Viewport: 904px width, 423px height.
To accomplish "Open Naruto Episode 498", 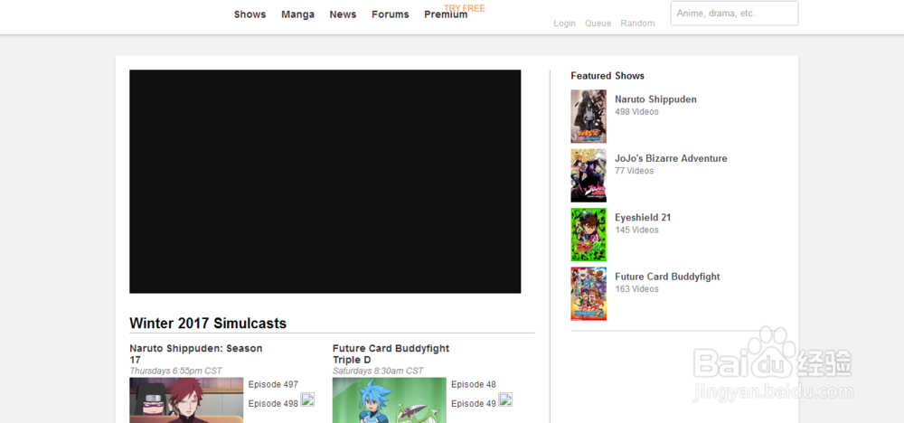I will [273, 403].
